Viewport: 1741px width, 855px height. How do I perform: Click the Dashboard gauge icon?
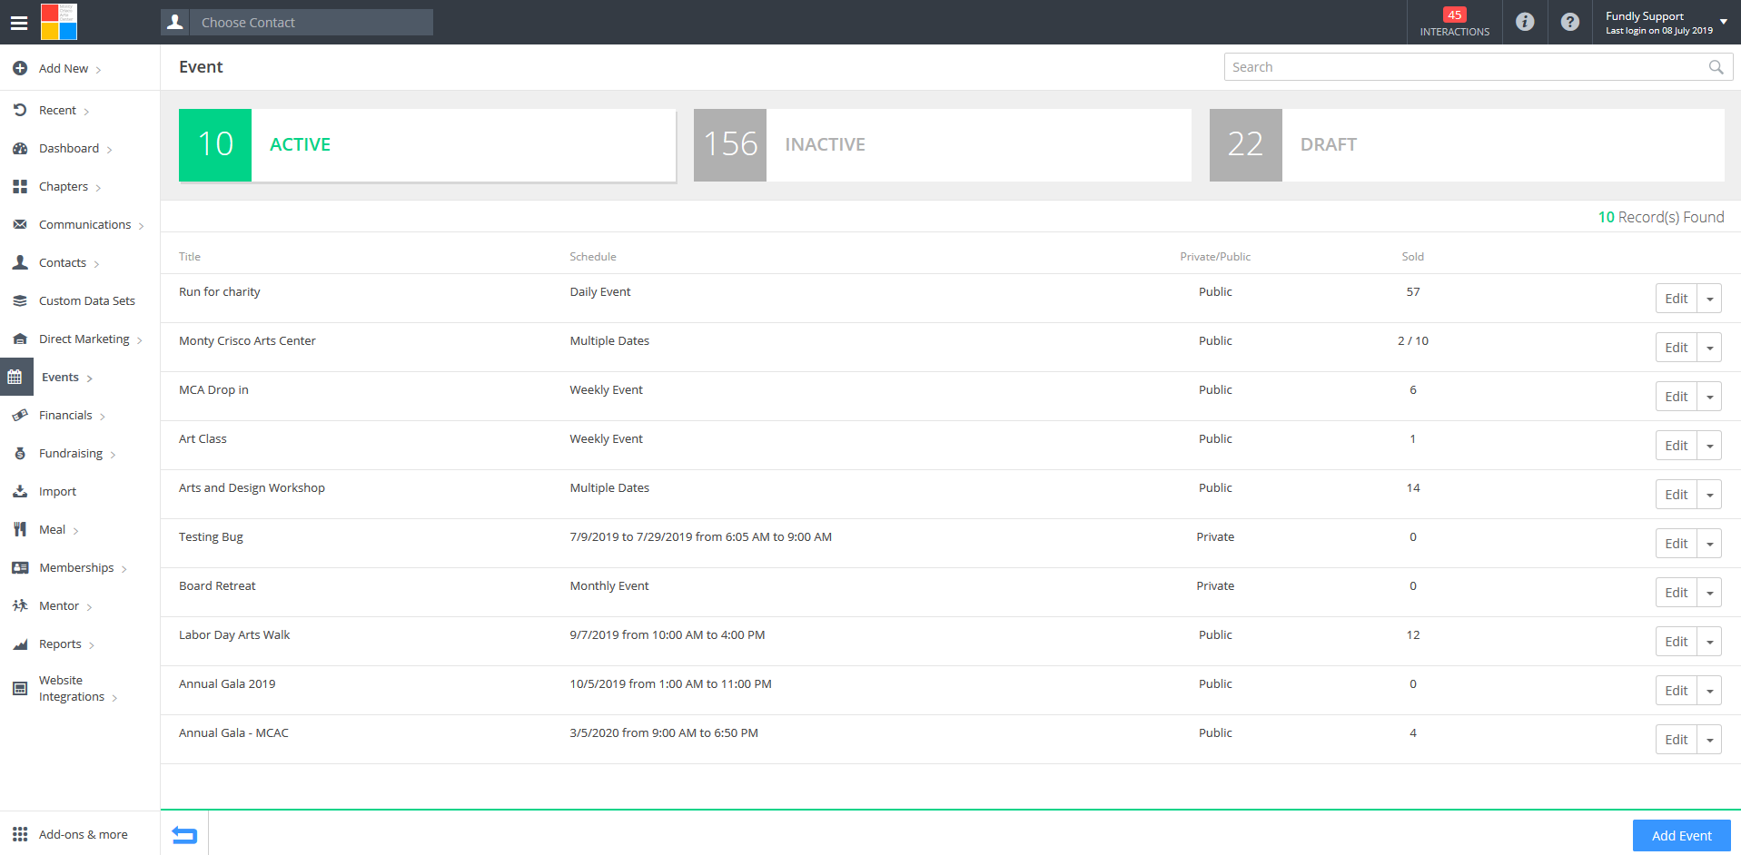tap(20, 148)
